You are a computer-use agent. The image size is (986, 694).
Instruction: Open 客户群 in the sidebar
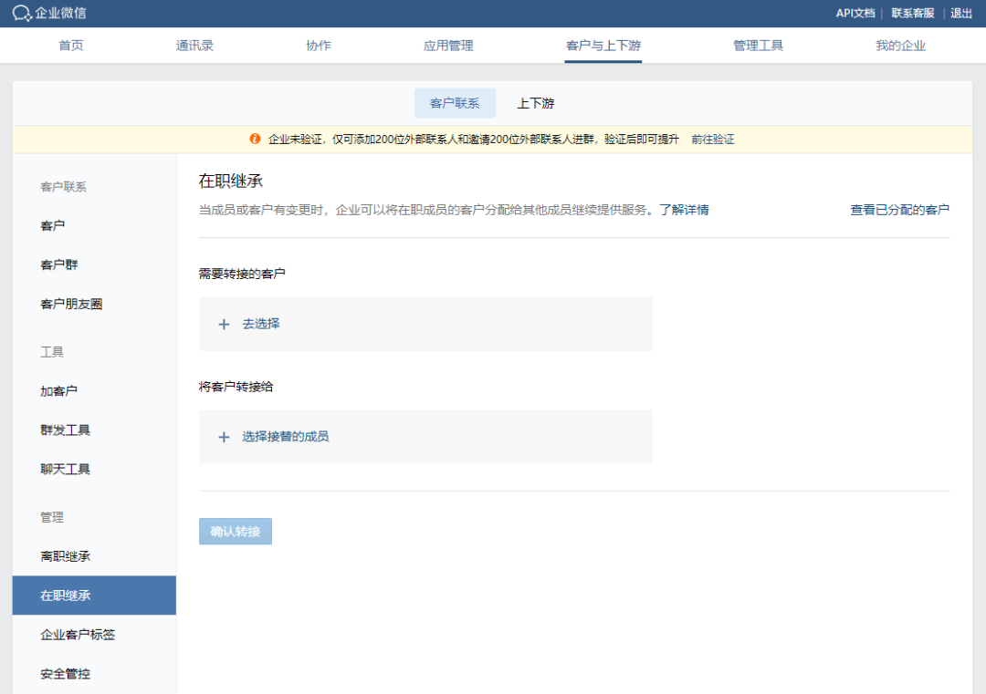pos(59,264)
